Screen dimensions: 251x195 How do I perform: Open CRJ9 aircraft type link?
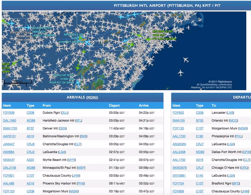(x=31, y=144)
